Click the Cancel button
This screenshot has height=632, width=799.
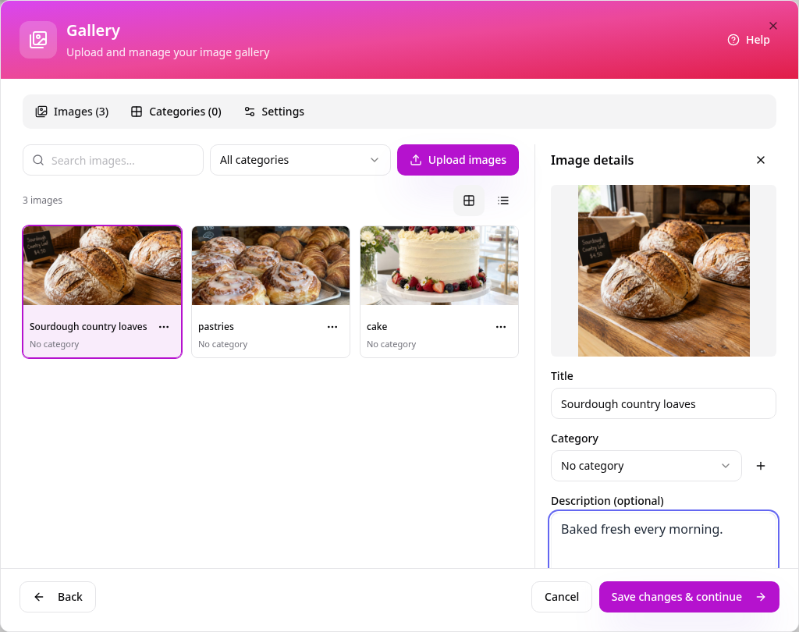point(562,597)
